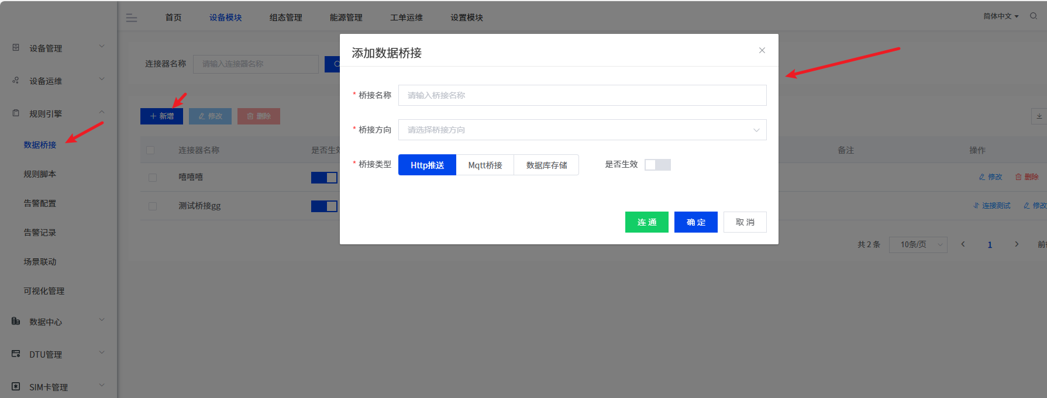Click the export download icon on the right of the toolbar
The image size is (1047, 398).
(1039, 116)
